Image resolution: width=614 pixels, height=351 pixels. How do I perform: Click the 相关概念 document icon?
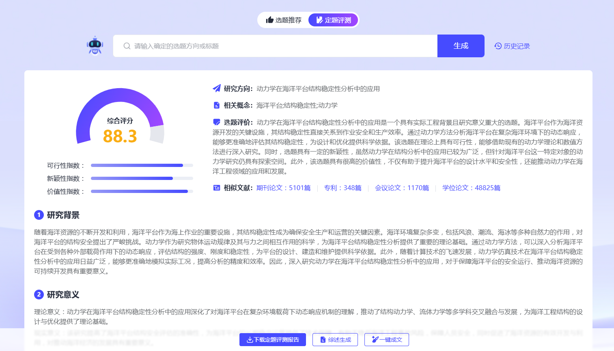(x=217, y=105)
